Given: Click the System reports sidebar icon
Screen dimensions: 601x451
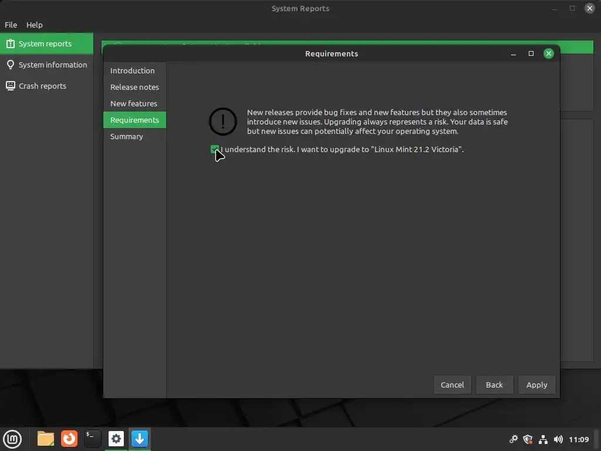Looking at the screenshot, I should (11, 43).
